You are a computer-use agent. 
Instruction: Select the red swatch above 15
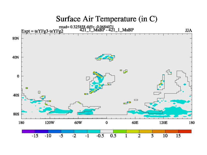tap(185, 131)
